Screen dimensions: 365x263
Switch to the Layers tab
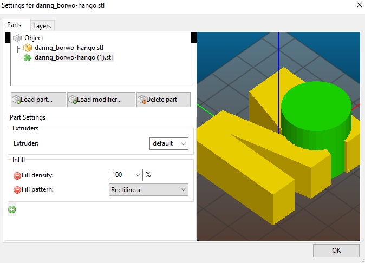point(42,26)
